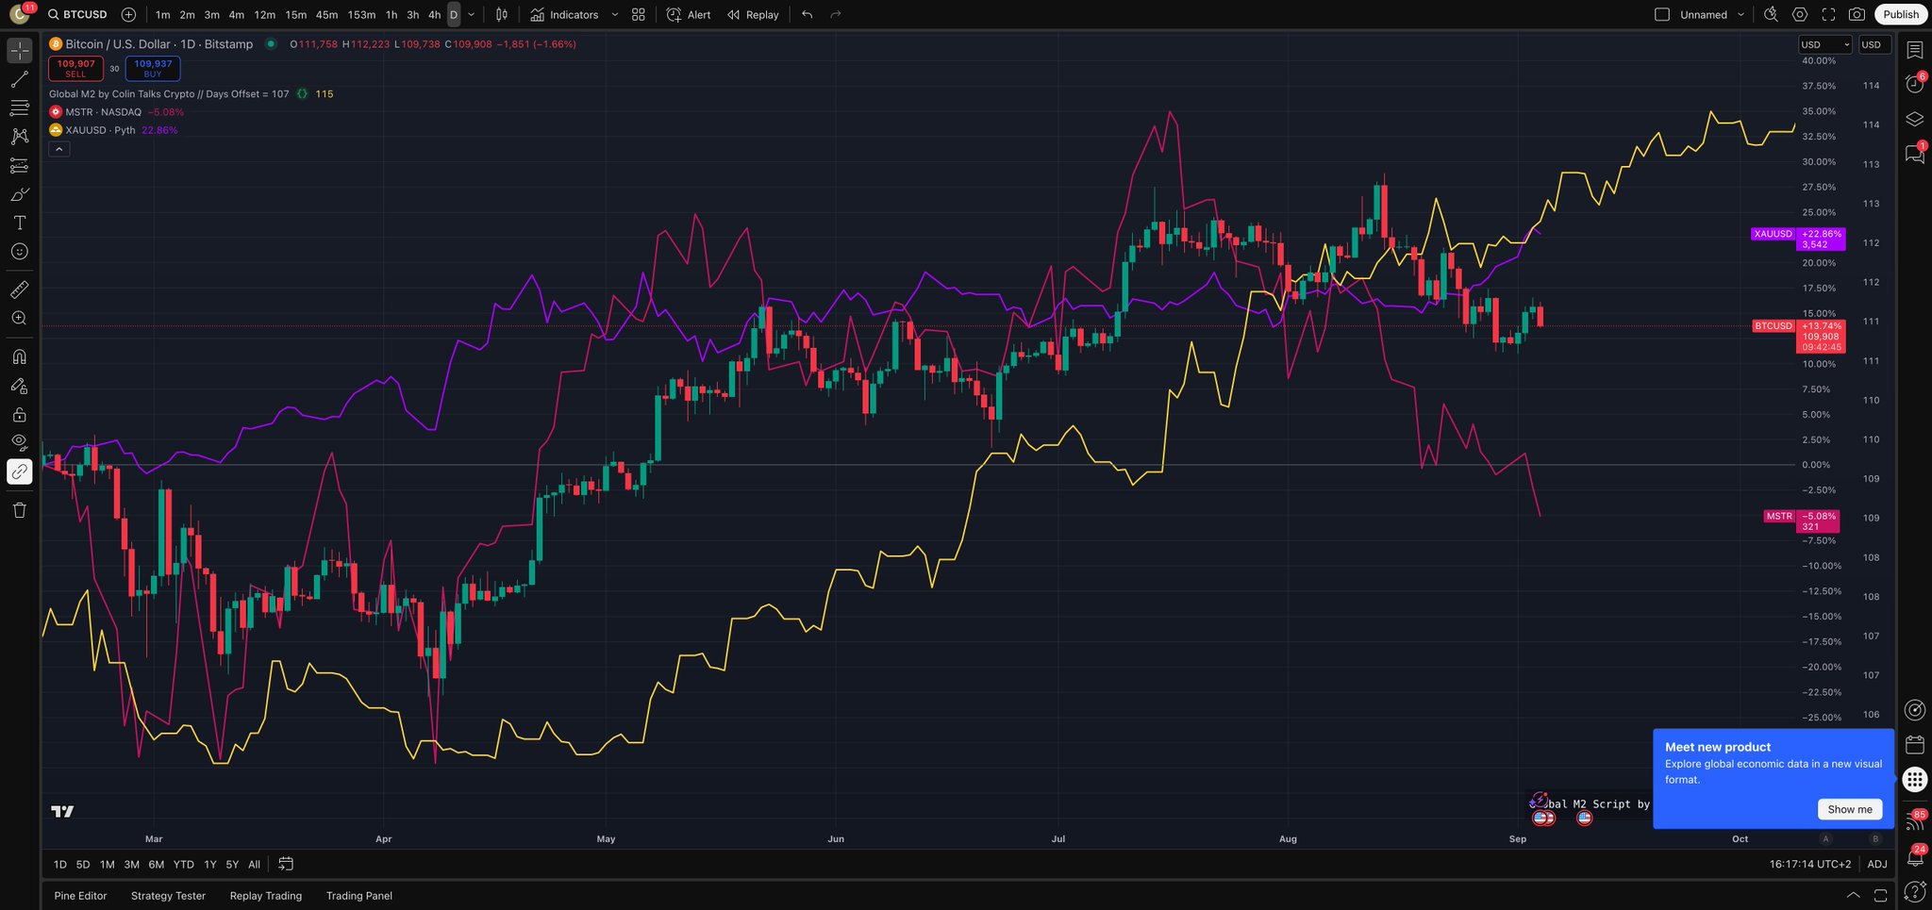Click the blue BUY price button
The width and height of the screenshot is (1932, 910).
153,69
